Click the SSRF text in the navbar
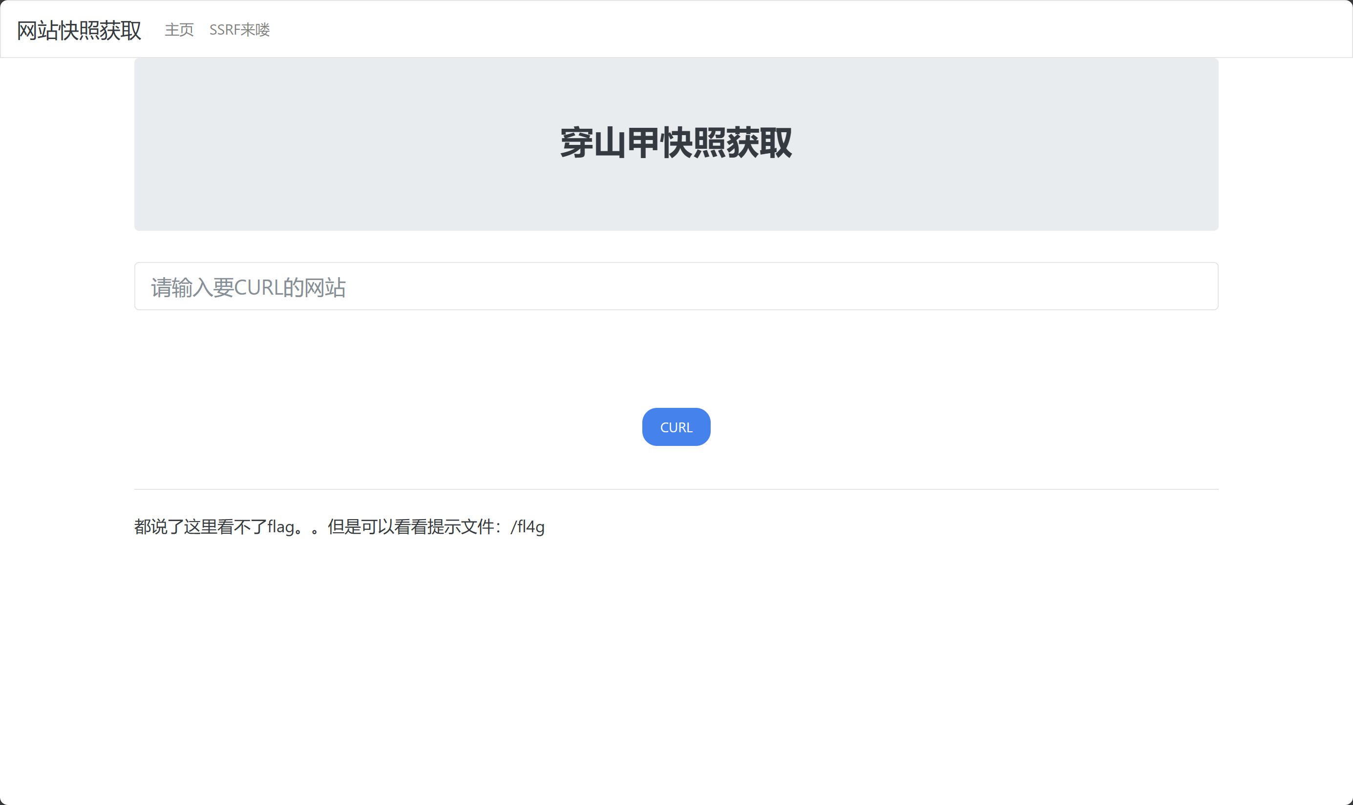This screenshot has width=1353, height=805. [224, 30]
